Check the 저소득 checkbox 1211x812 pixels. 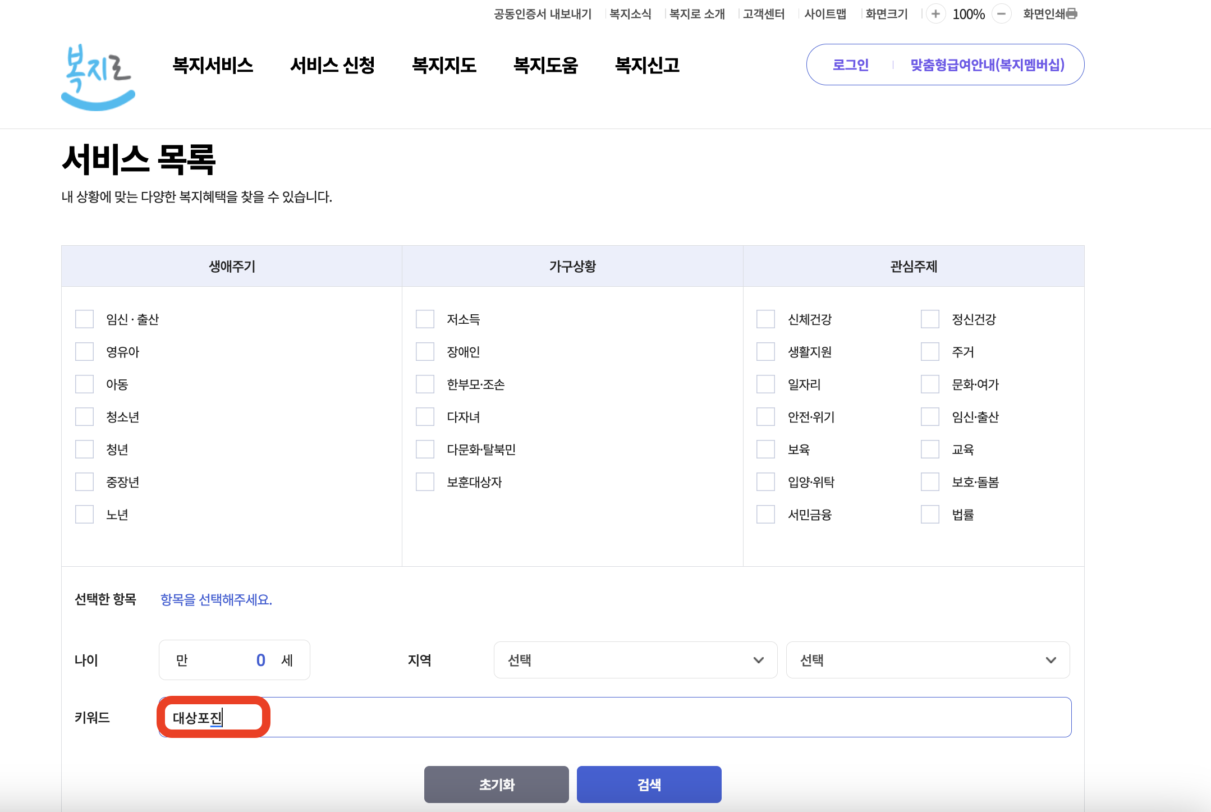point(425,319)
